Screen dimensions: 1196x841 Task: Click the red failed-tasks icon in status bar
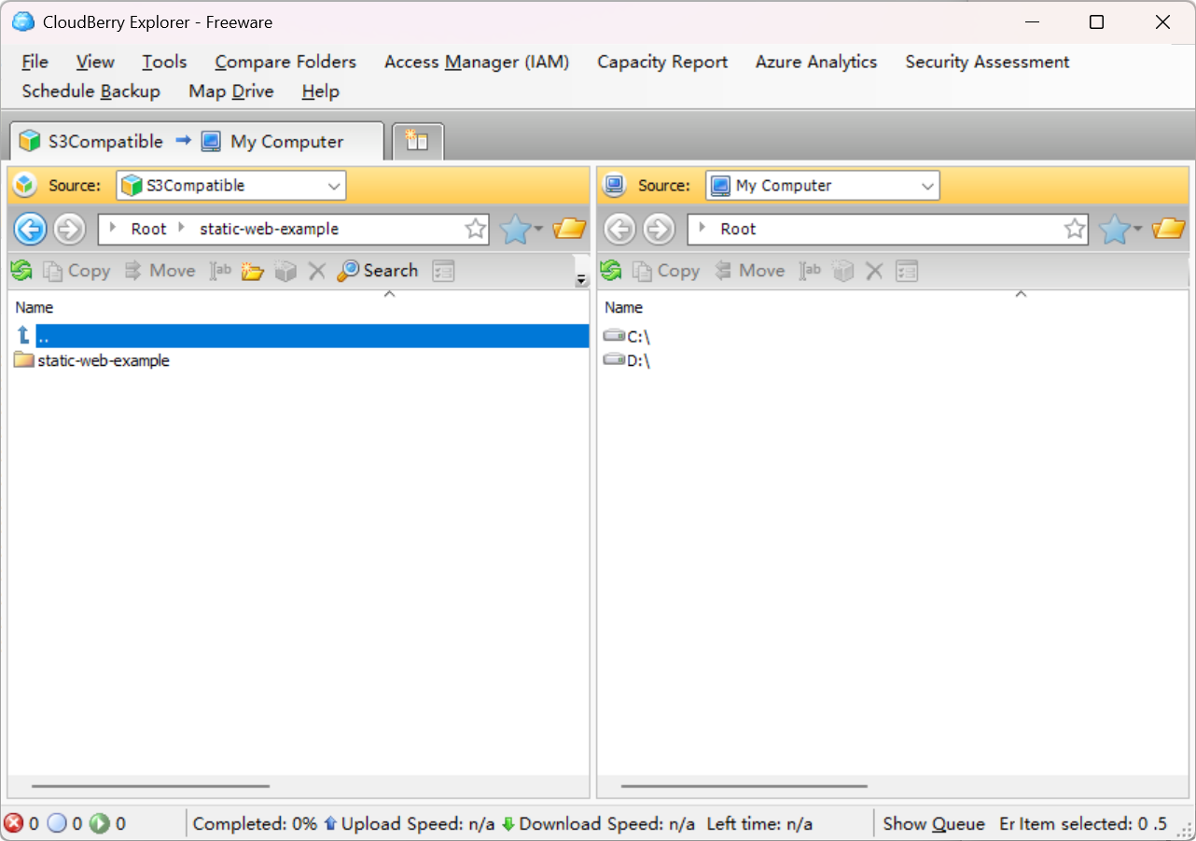14,823
